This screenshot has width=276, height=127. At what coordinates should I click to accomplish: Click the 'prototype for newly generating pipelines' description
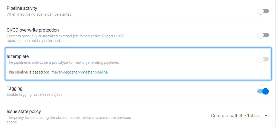pyautogui.click(x=63, y=62)
